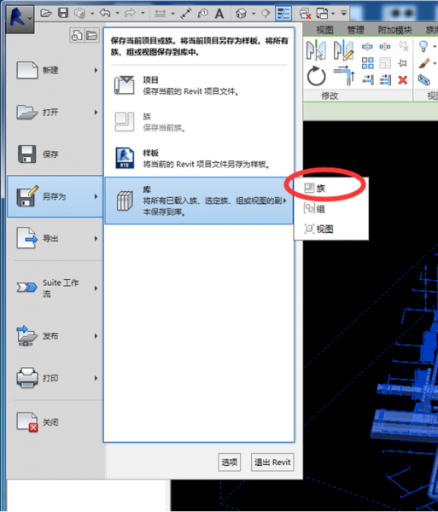This screenshot has width=438, height=512.
Task: Save as Project (项目) Revit file
Action: point(199,85)
